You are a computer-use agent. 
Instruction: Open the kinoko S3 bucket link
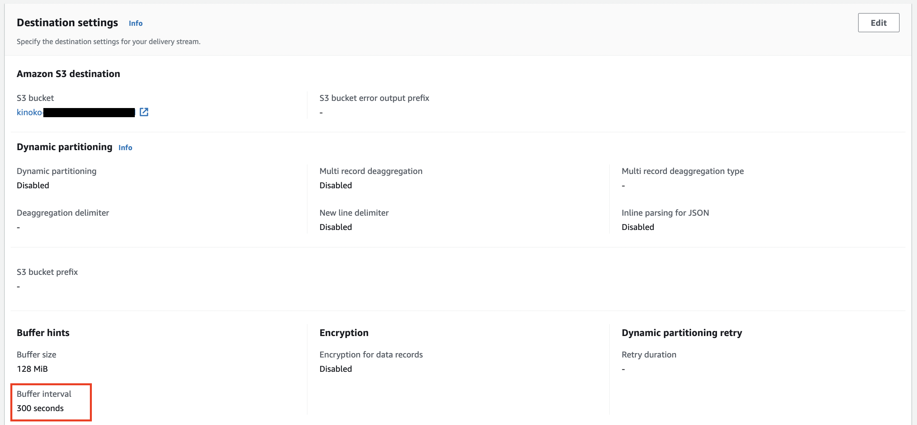click(x=29, y=112)
